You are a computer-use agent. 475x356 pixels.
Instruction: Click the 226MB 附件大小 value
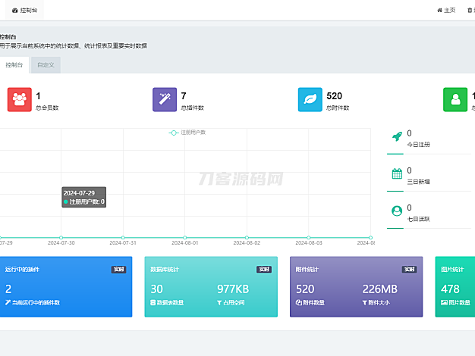pyautogui.click(x=380, y=289)
